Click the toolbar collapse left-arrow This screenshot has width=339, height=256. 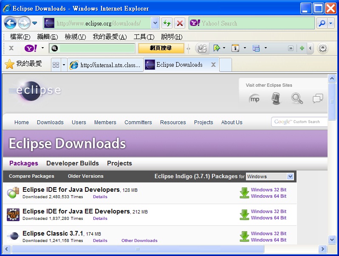(x=310, y=48)
